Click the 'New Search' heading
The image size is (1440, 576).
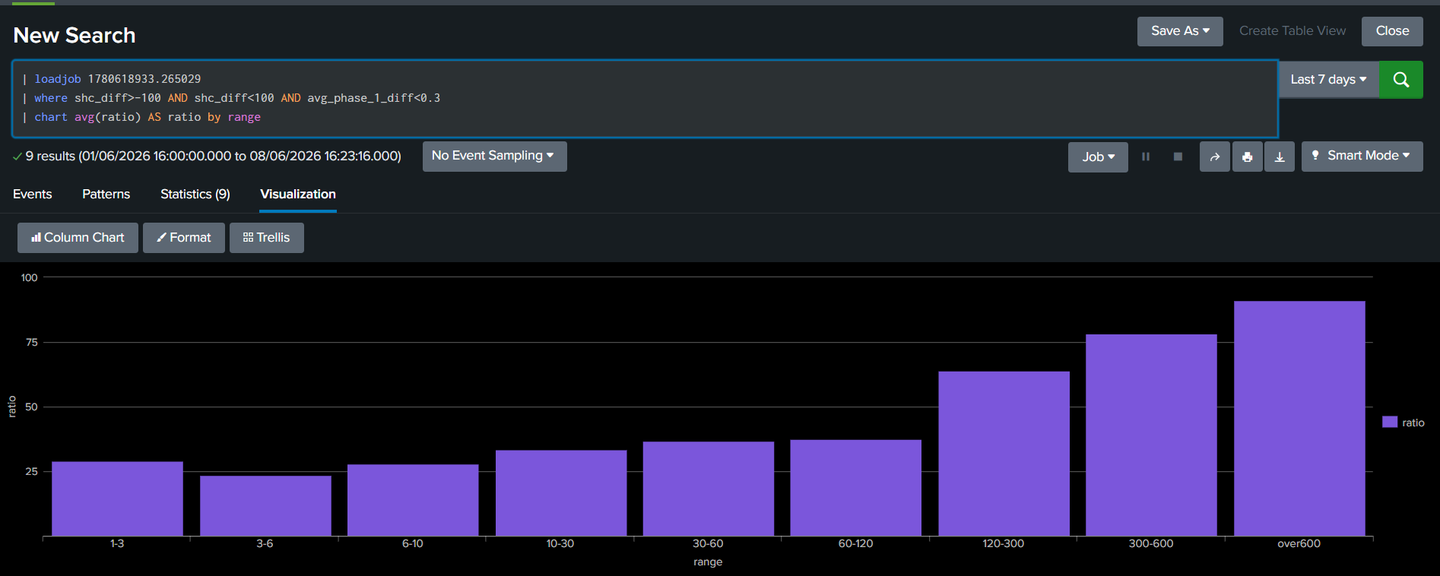[75, 35]
